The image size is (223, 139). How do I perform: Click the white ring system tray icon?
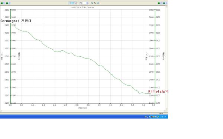tap(156, 117)
